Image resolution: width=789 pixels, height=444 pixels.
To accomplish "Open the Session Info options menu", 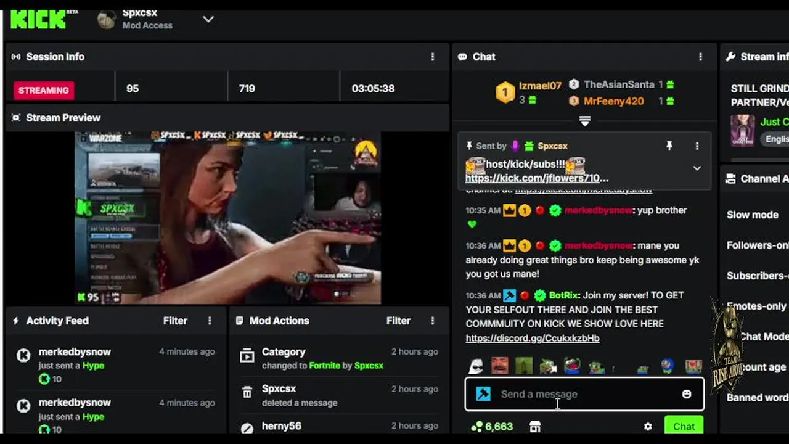I will click(x=432, y=57).
